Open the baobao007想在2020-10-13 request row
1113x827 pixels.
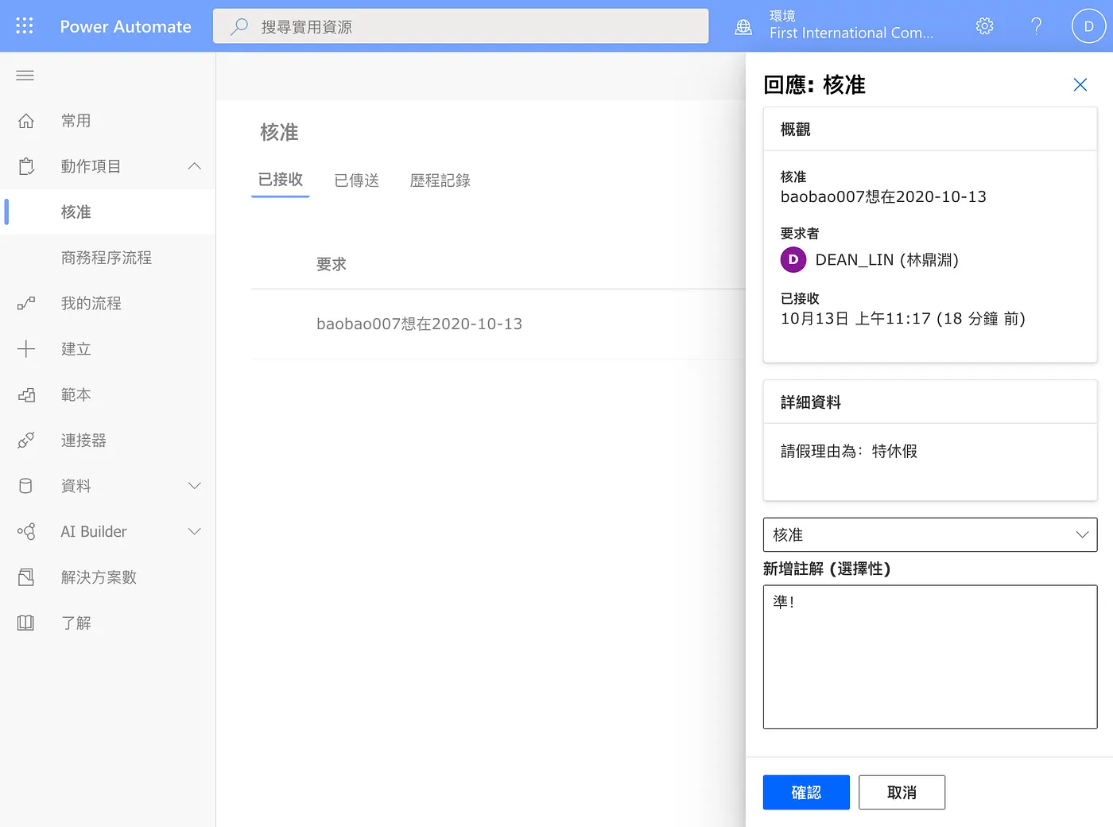coord(498,324)
